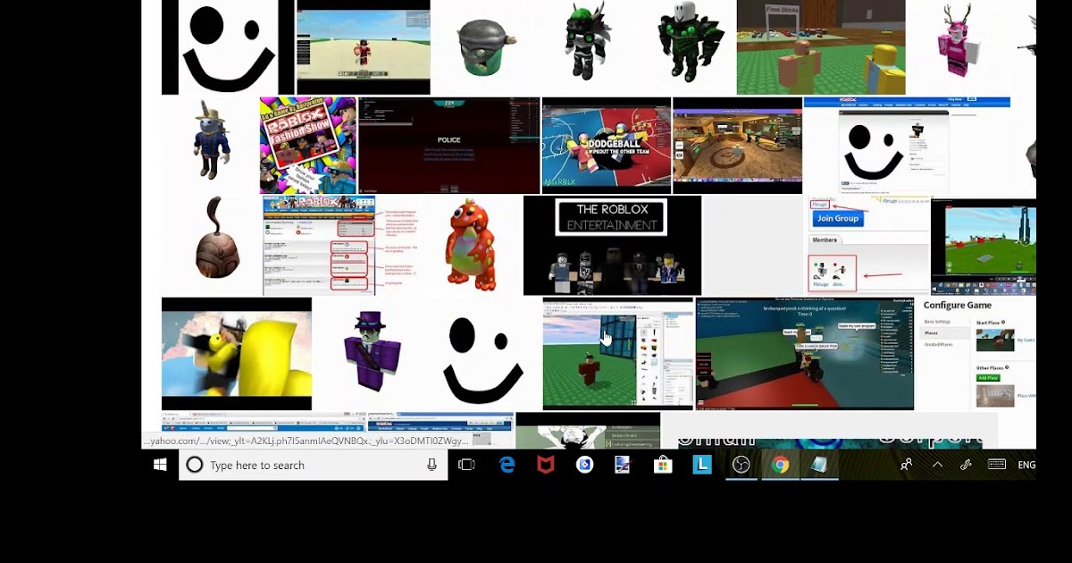Open the pink antlered avatar image

[957, 41]
